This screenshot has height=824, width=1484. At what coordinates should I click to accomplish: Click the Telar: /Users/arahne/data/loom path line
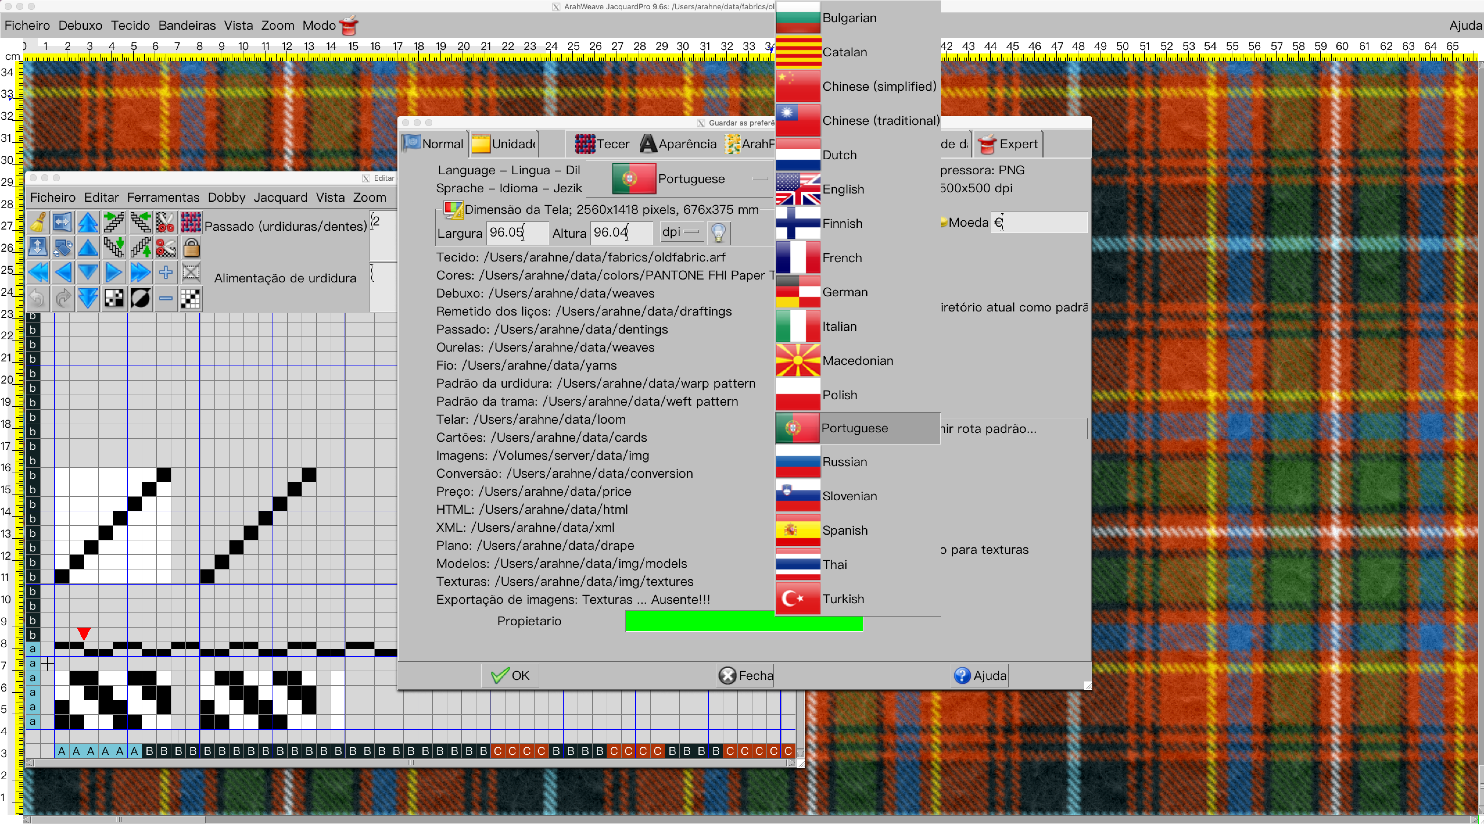[x=530, y=420]
